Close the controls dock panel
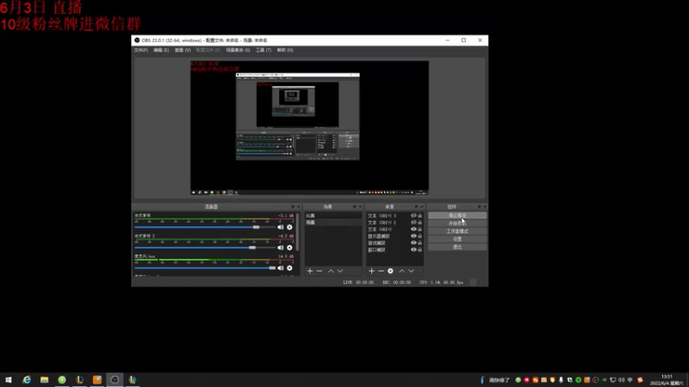This screenshot has height=387, width=689. click(x=485, y=206)
